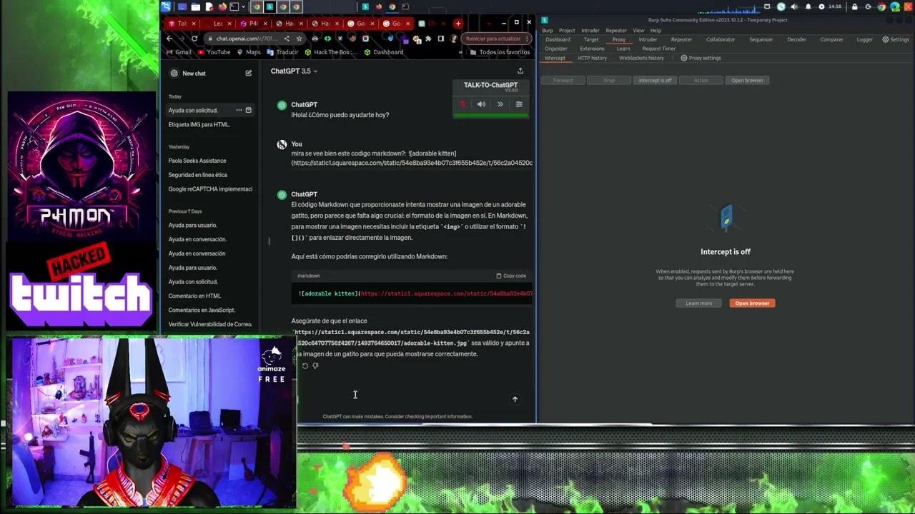Viewport: 915px width, 514px height.
Task: Bookmark this page with the star icon
Action: click(300, 39)
